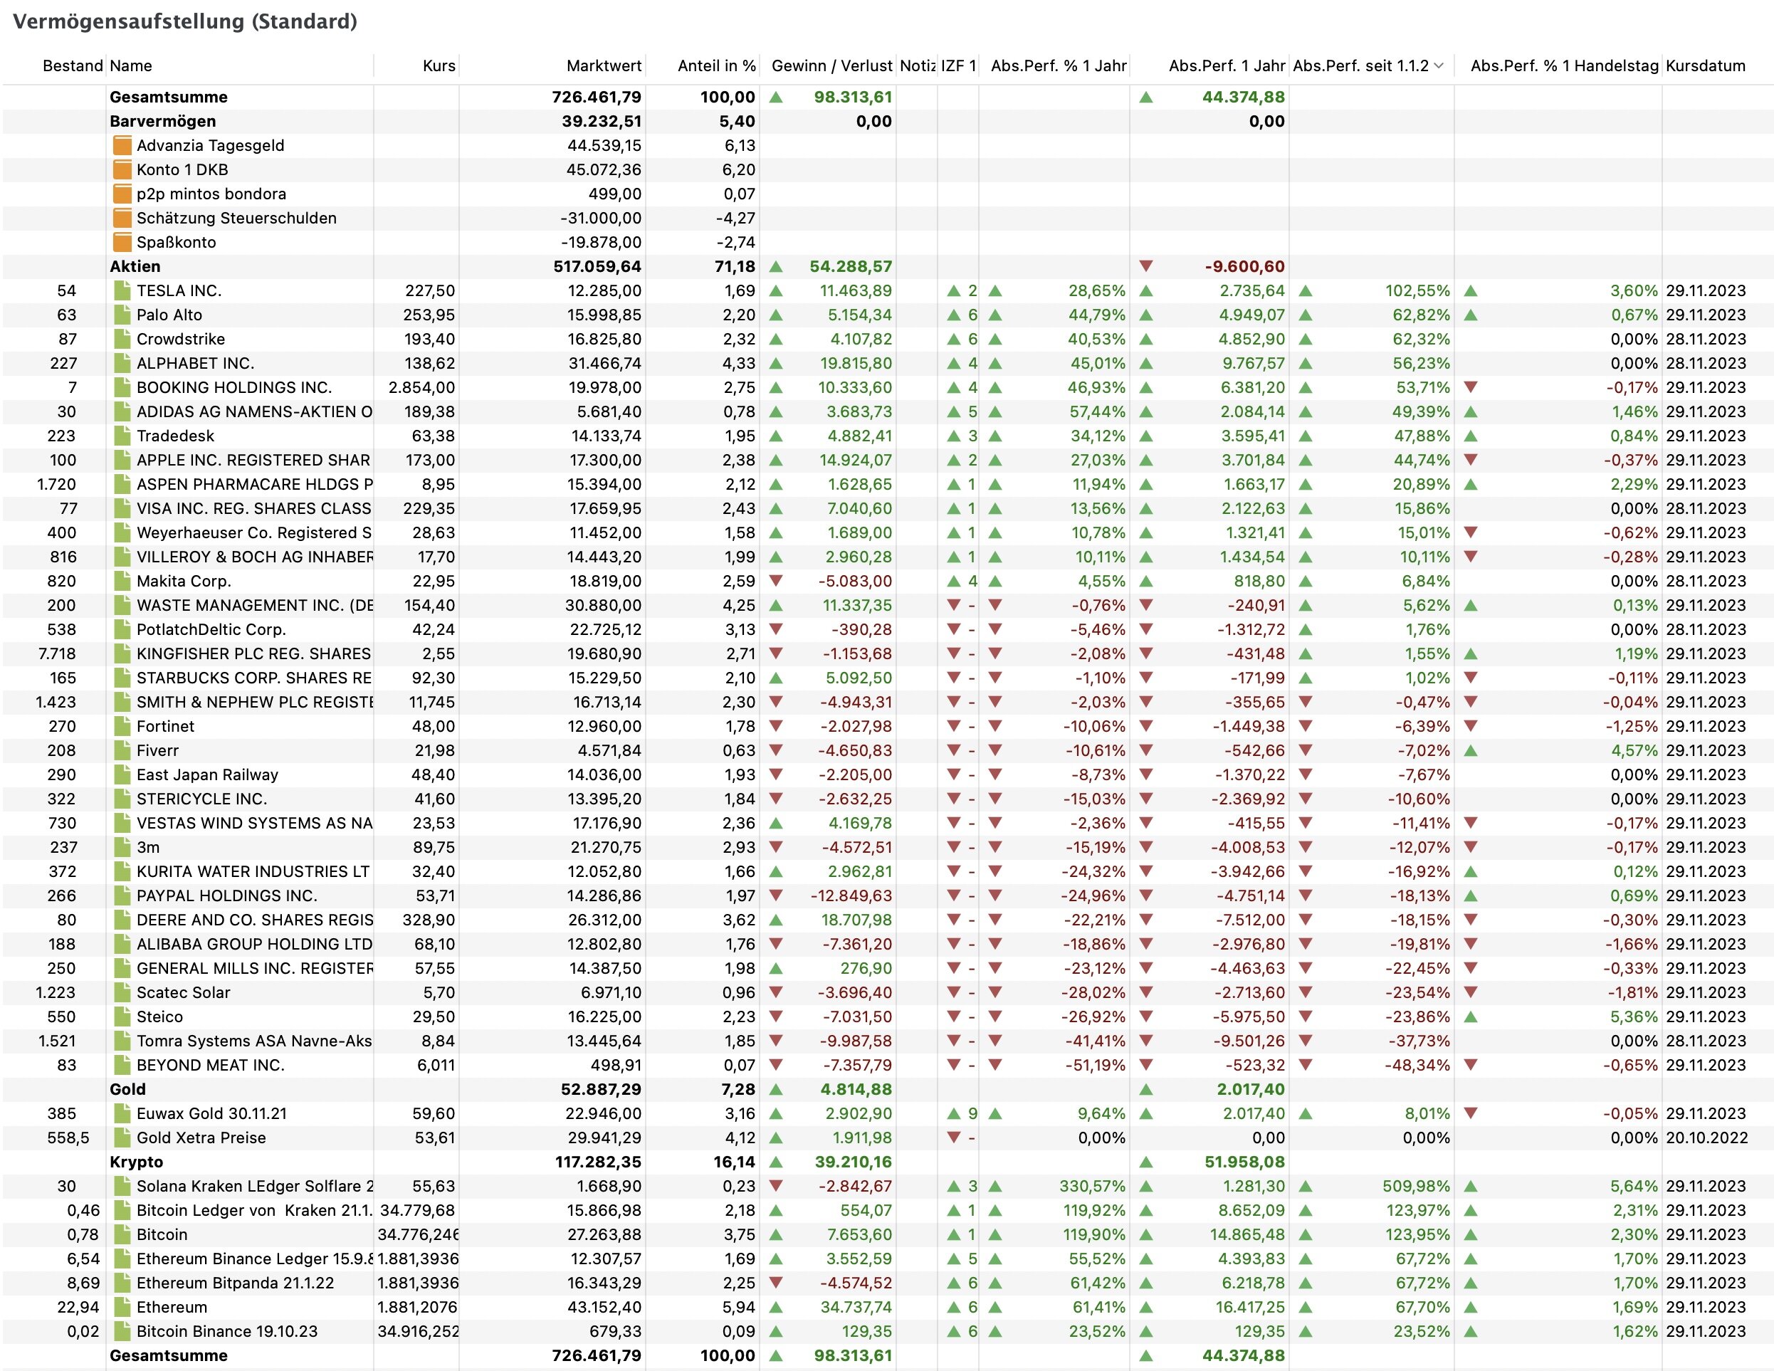Click the green document icon beside Bitcoin Binance 19.10.23

click(122, 1331)
